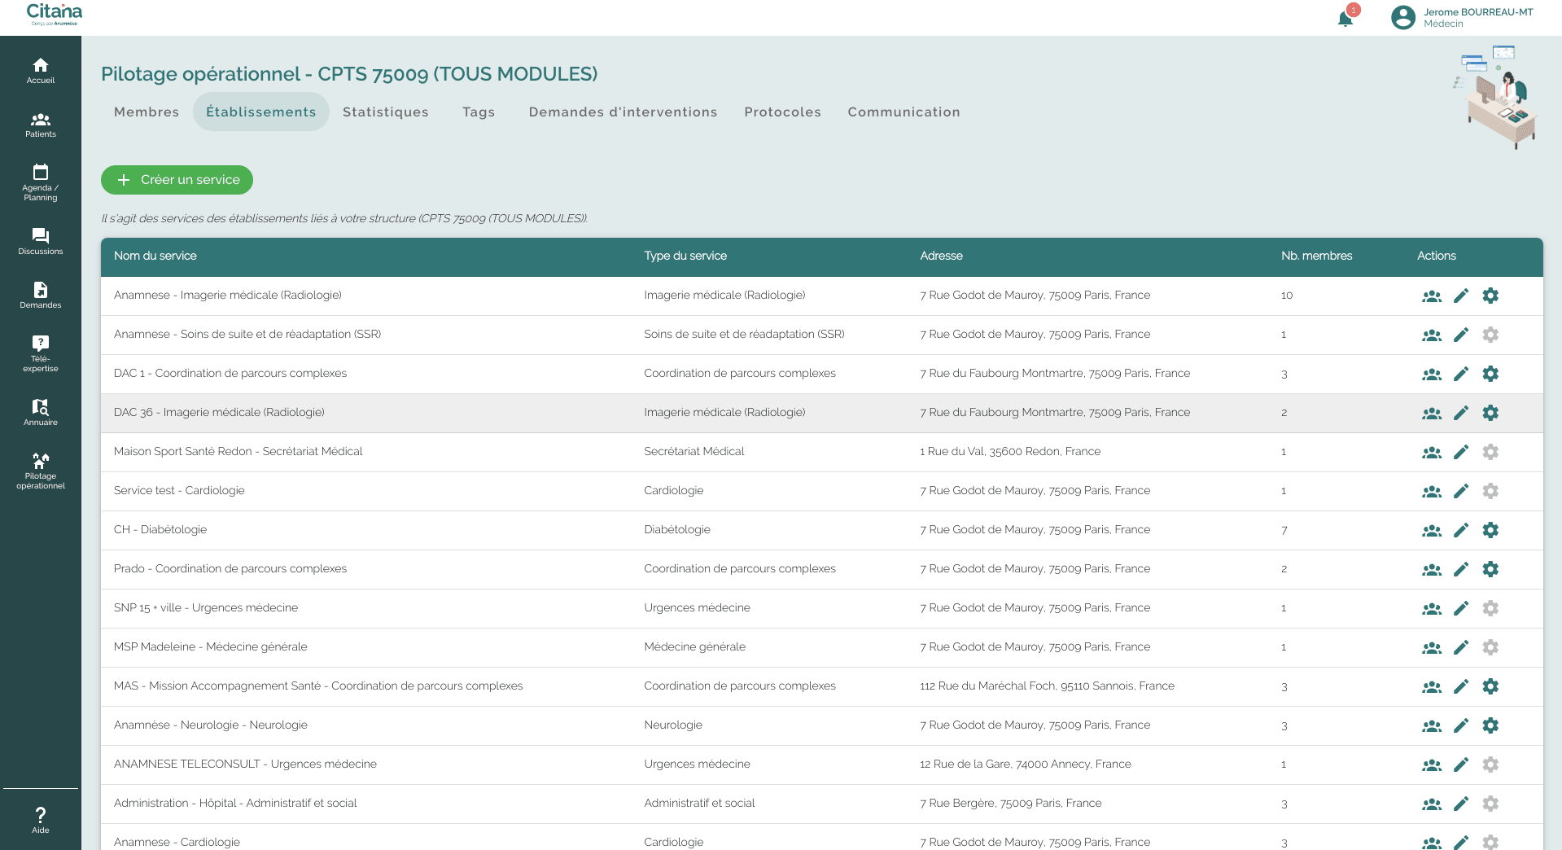
Task: Click service type Diabétologie cell
Action: coord(677,529)
